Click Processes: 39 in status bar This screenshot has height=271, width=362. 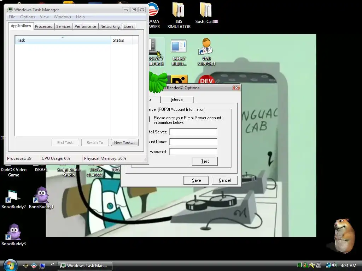click(19, 158)
